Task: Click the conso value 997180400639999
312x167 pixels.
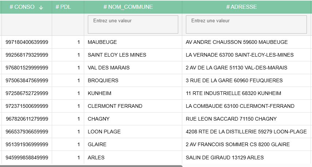Action: 27,42
